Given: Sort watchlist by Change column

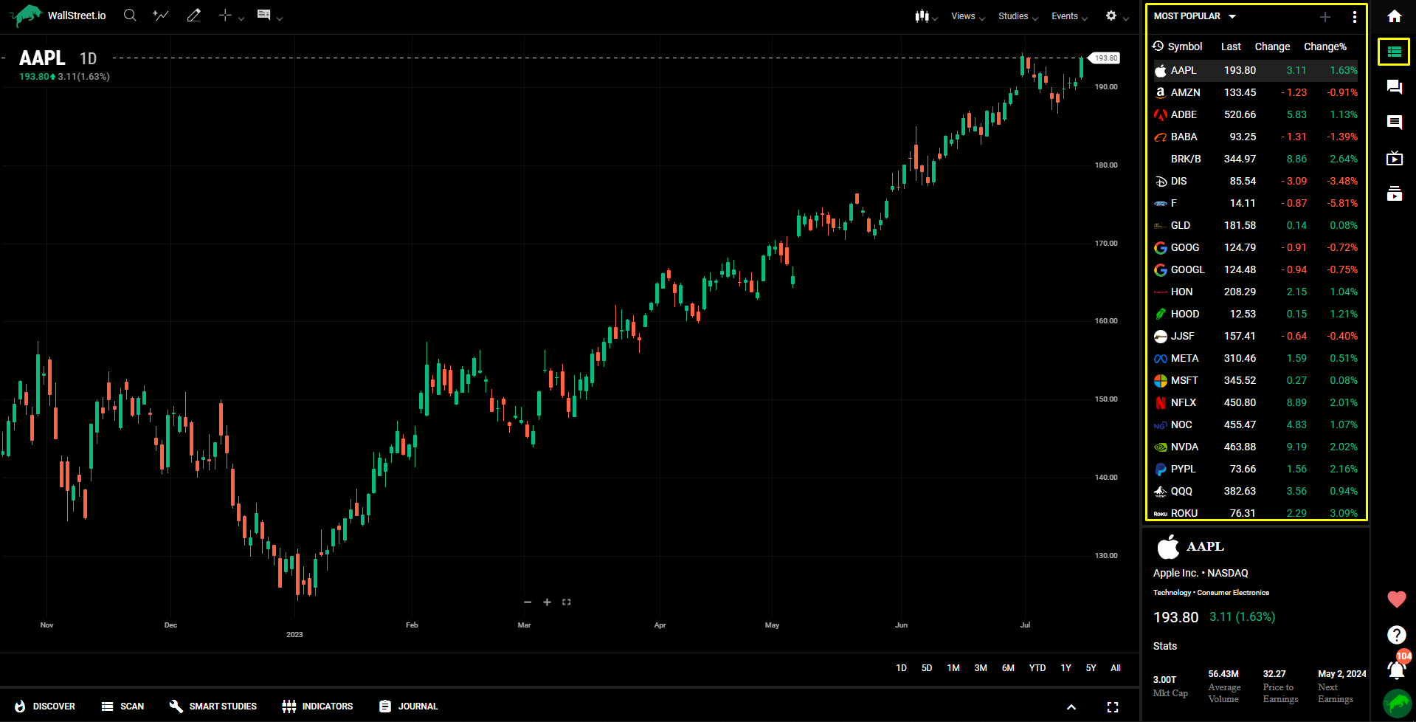Looking at the screenshot, I should [x=1272, y=47].
